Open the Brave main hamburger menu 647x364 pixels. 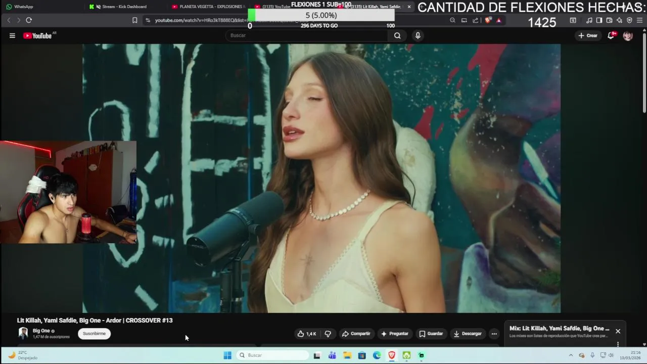coord(639,20)
